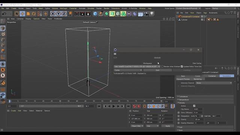
Task: Click the deformer bend icon
Action: coord(135,14)
